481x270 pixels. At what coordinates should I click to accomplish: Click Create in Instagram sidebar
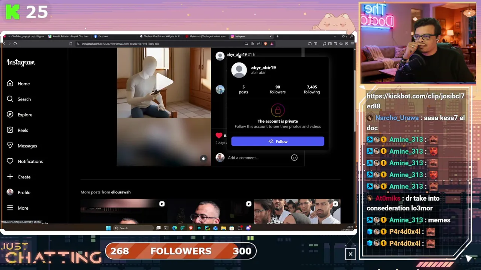coord(19,177)
